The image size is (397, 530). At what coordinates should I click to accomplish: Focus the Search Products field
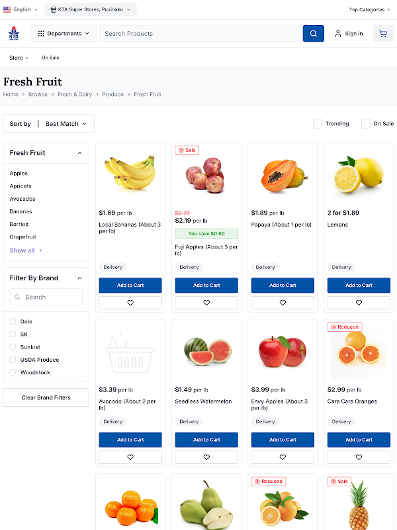(x=198, y=33)
